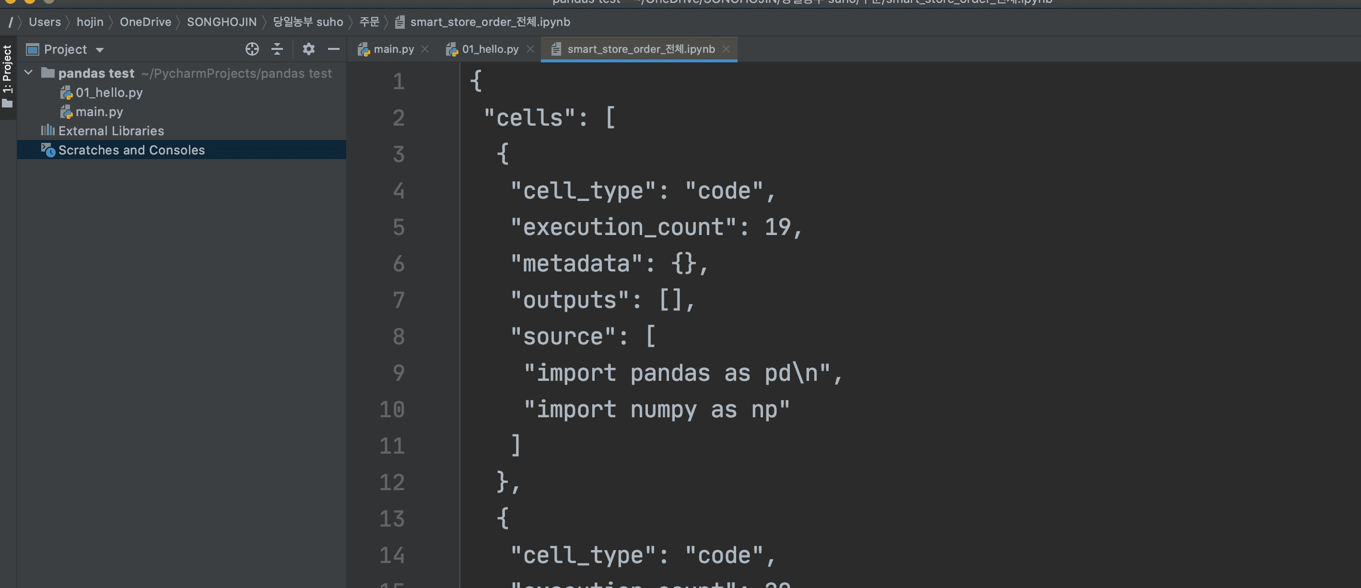Click OneDrive in breadcrumb path
The height and width of the screenshot is (588, 1361).
coord(145,22)
